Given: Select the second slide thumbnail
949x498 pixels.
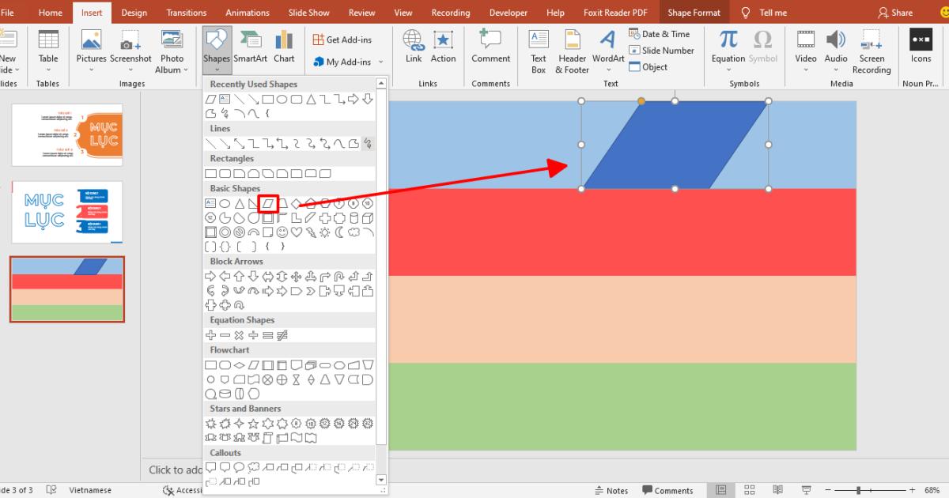Looking at the screenshot, I should (67, 212).
